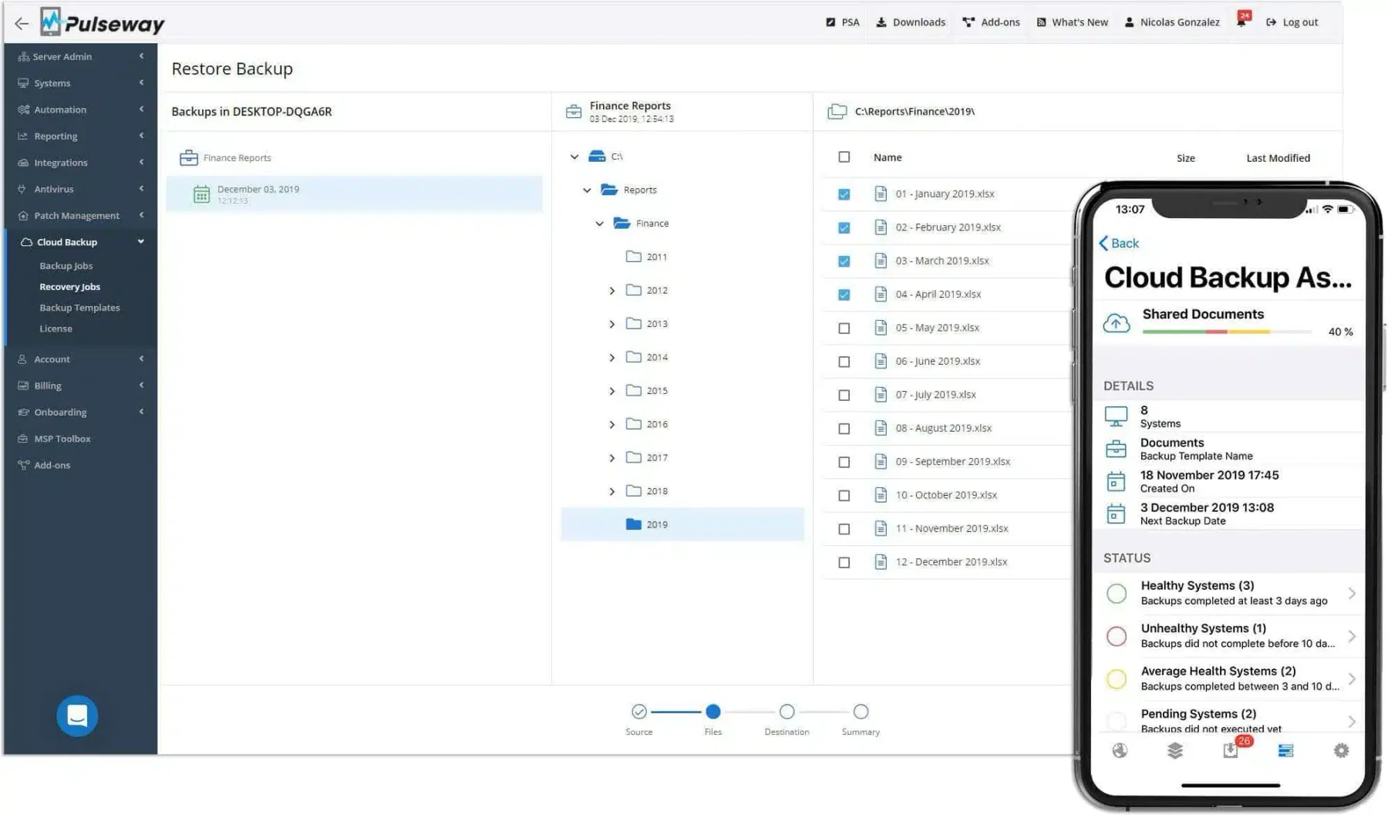The width and height of the screenshot is (1388, 815).
Task: Click the Log out link
Action: pos(1292,22)
